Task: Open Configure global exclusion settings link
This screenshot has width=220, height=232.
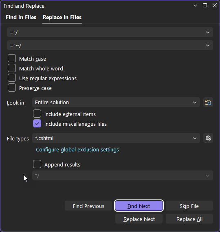Action: pyautogui.click(x=77, y=150)
